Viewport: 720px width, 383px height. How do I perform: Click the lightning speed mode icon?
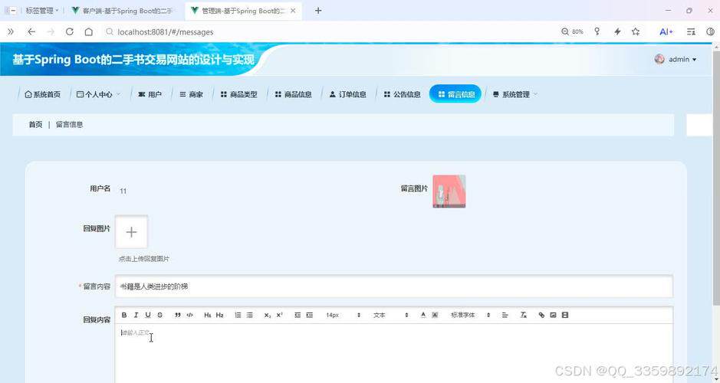click(x=617, y=31)
